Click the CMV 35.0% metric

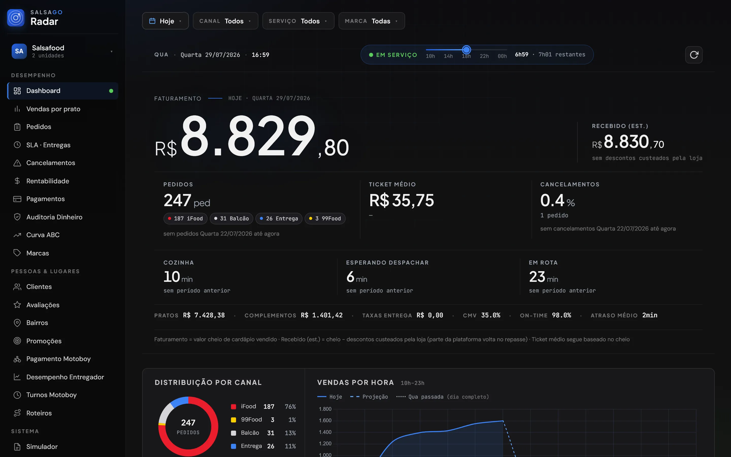[x=481, y=315]
